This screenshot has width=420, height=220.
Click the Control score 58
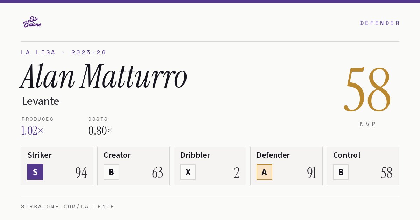(387, 173)
